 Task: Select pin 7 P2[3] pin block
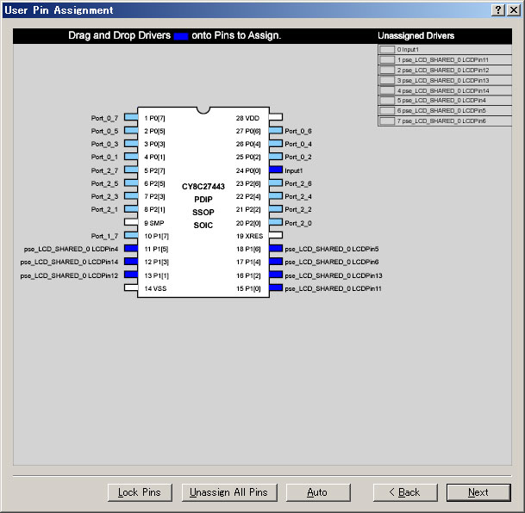pos(131,196)
